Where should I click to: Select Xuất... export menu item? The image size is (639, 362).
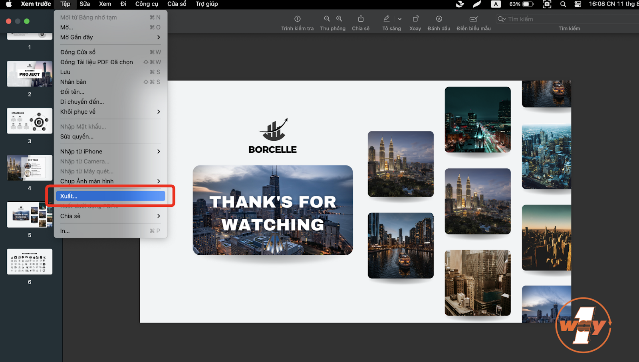(x=111, y=196)
